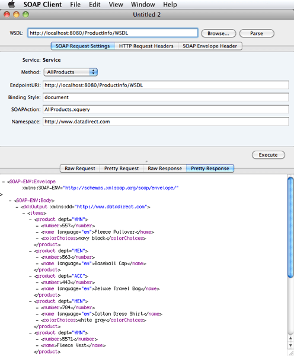Click the number value 784
The width and height of the screenshot is (294, 356).
click(66, 308)
